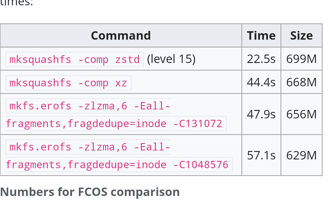Click the partially visible "times:" text above table
Viewport: 328px width, 214px height.
(x=16, y=3)
